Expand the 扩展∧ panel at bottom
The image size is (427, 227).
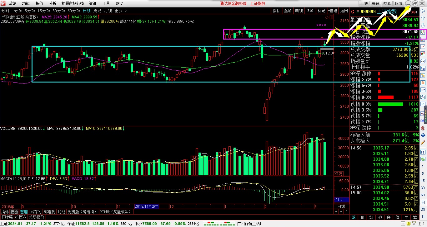click(21, 217)
